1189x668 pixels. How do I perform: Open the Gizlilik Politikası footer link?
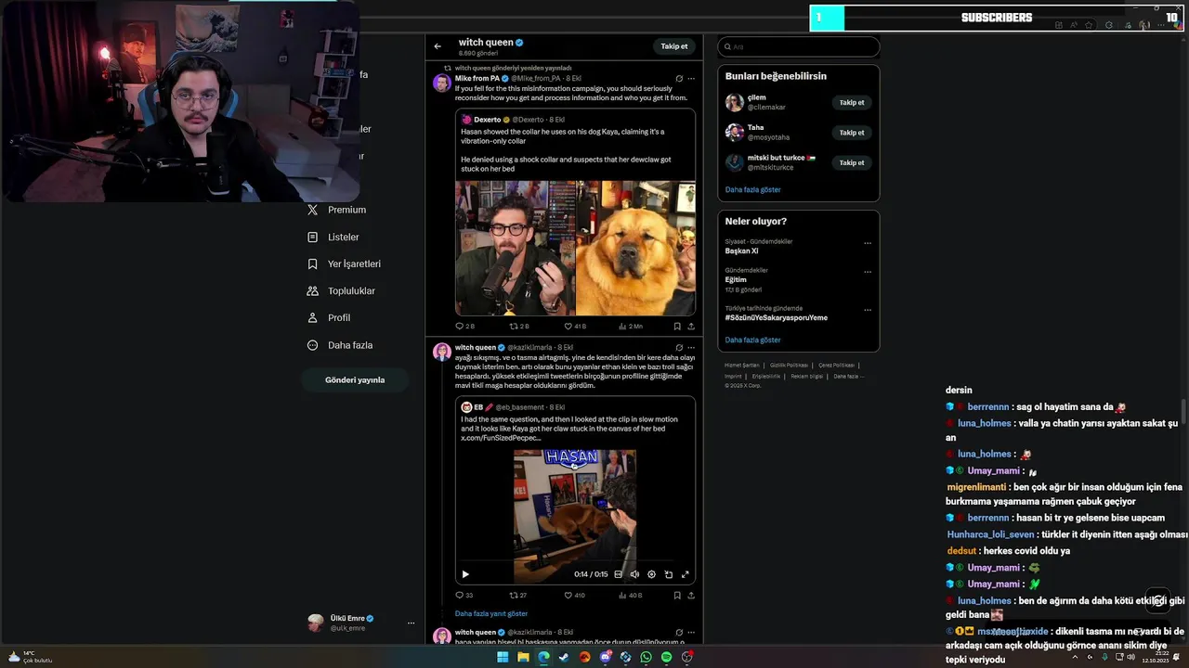pos(789,366)
